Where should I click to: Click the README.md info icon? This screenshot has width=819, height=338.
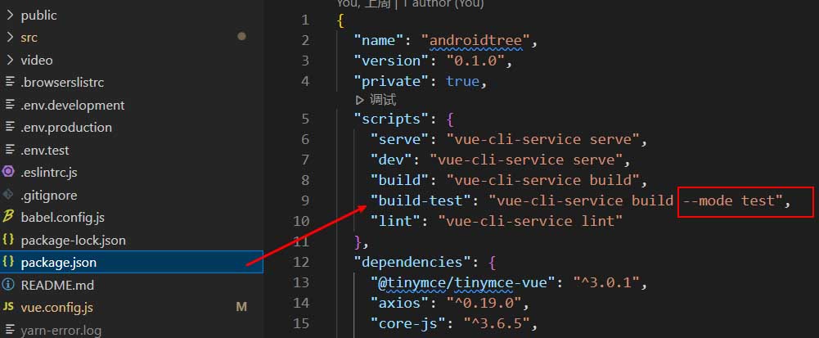[x=9, y=285]
